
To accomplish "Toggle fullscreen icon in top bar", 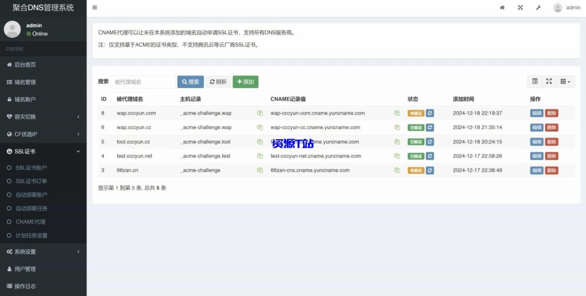I will tap(520, 7).
